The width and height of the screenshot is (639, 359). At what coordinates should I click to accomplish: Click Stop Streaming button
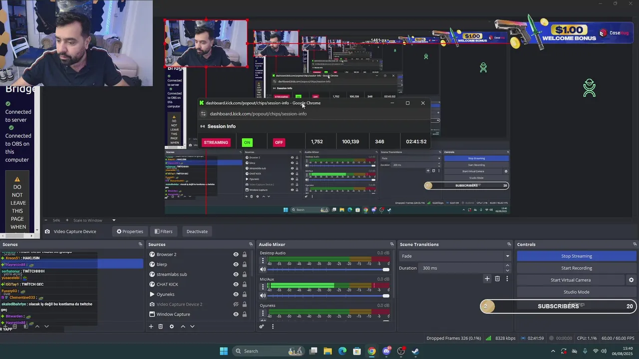point(577,256)
